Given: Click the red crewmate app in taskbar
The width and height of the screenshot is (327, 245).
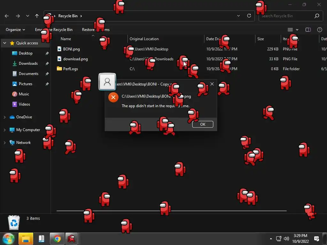Looking at the screenshot, I should point(72,239).
